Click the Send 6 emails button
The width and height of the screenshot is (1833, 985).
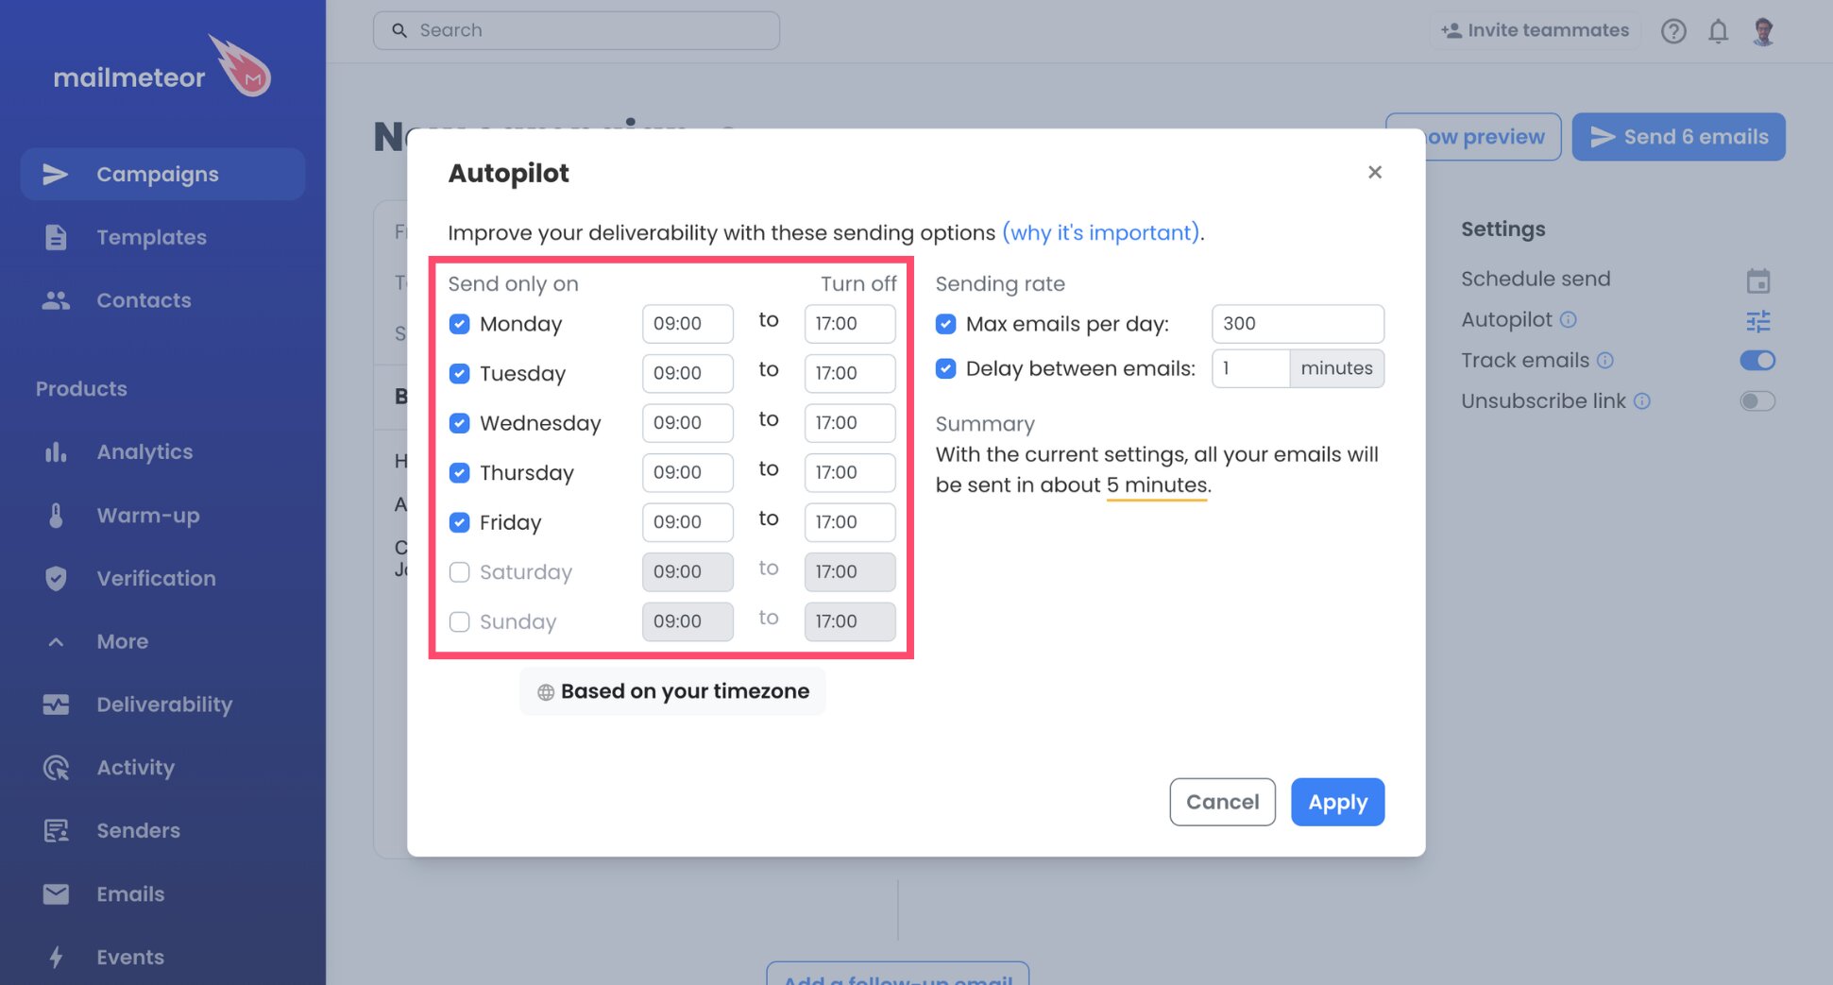[x=1678, y=137]
